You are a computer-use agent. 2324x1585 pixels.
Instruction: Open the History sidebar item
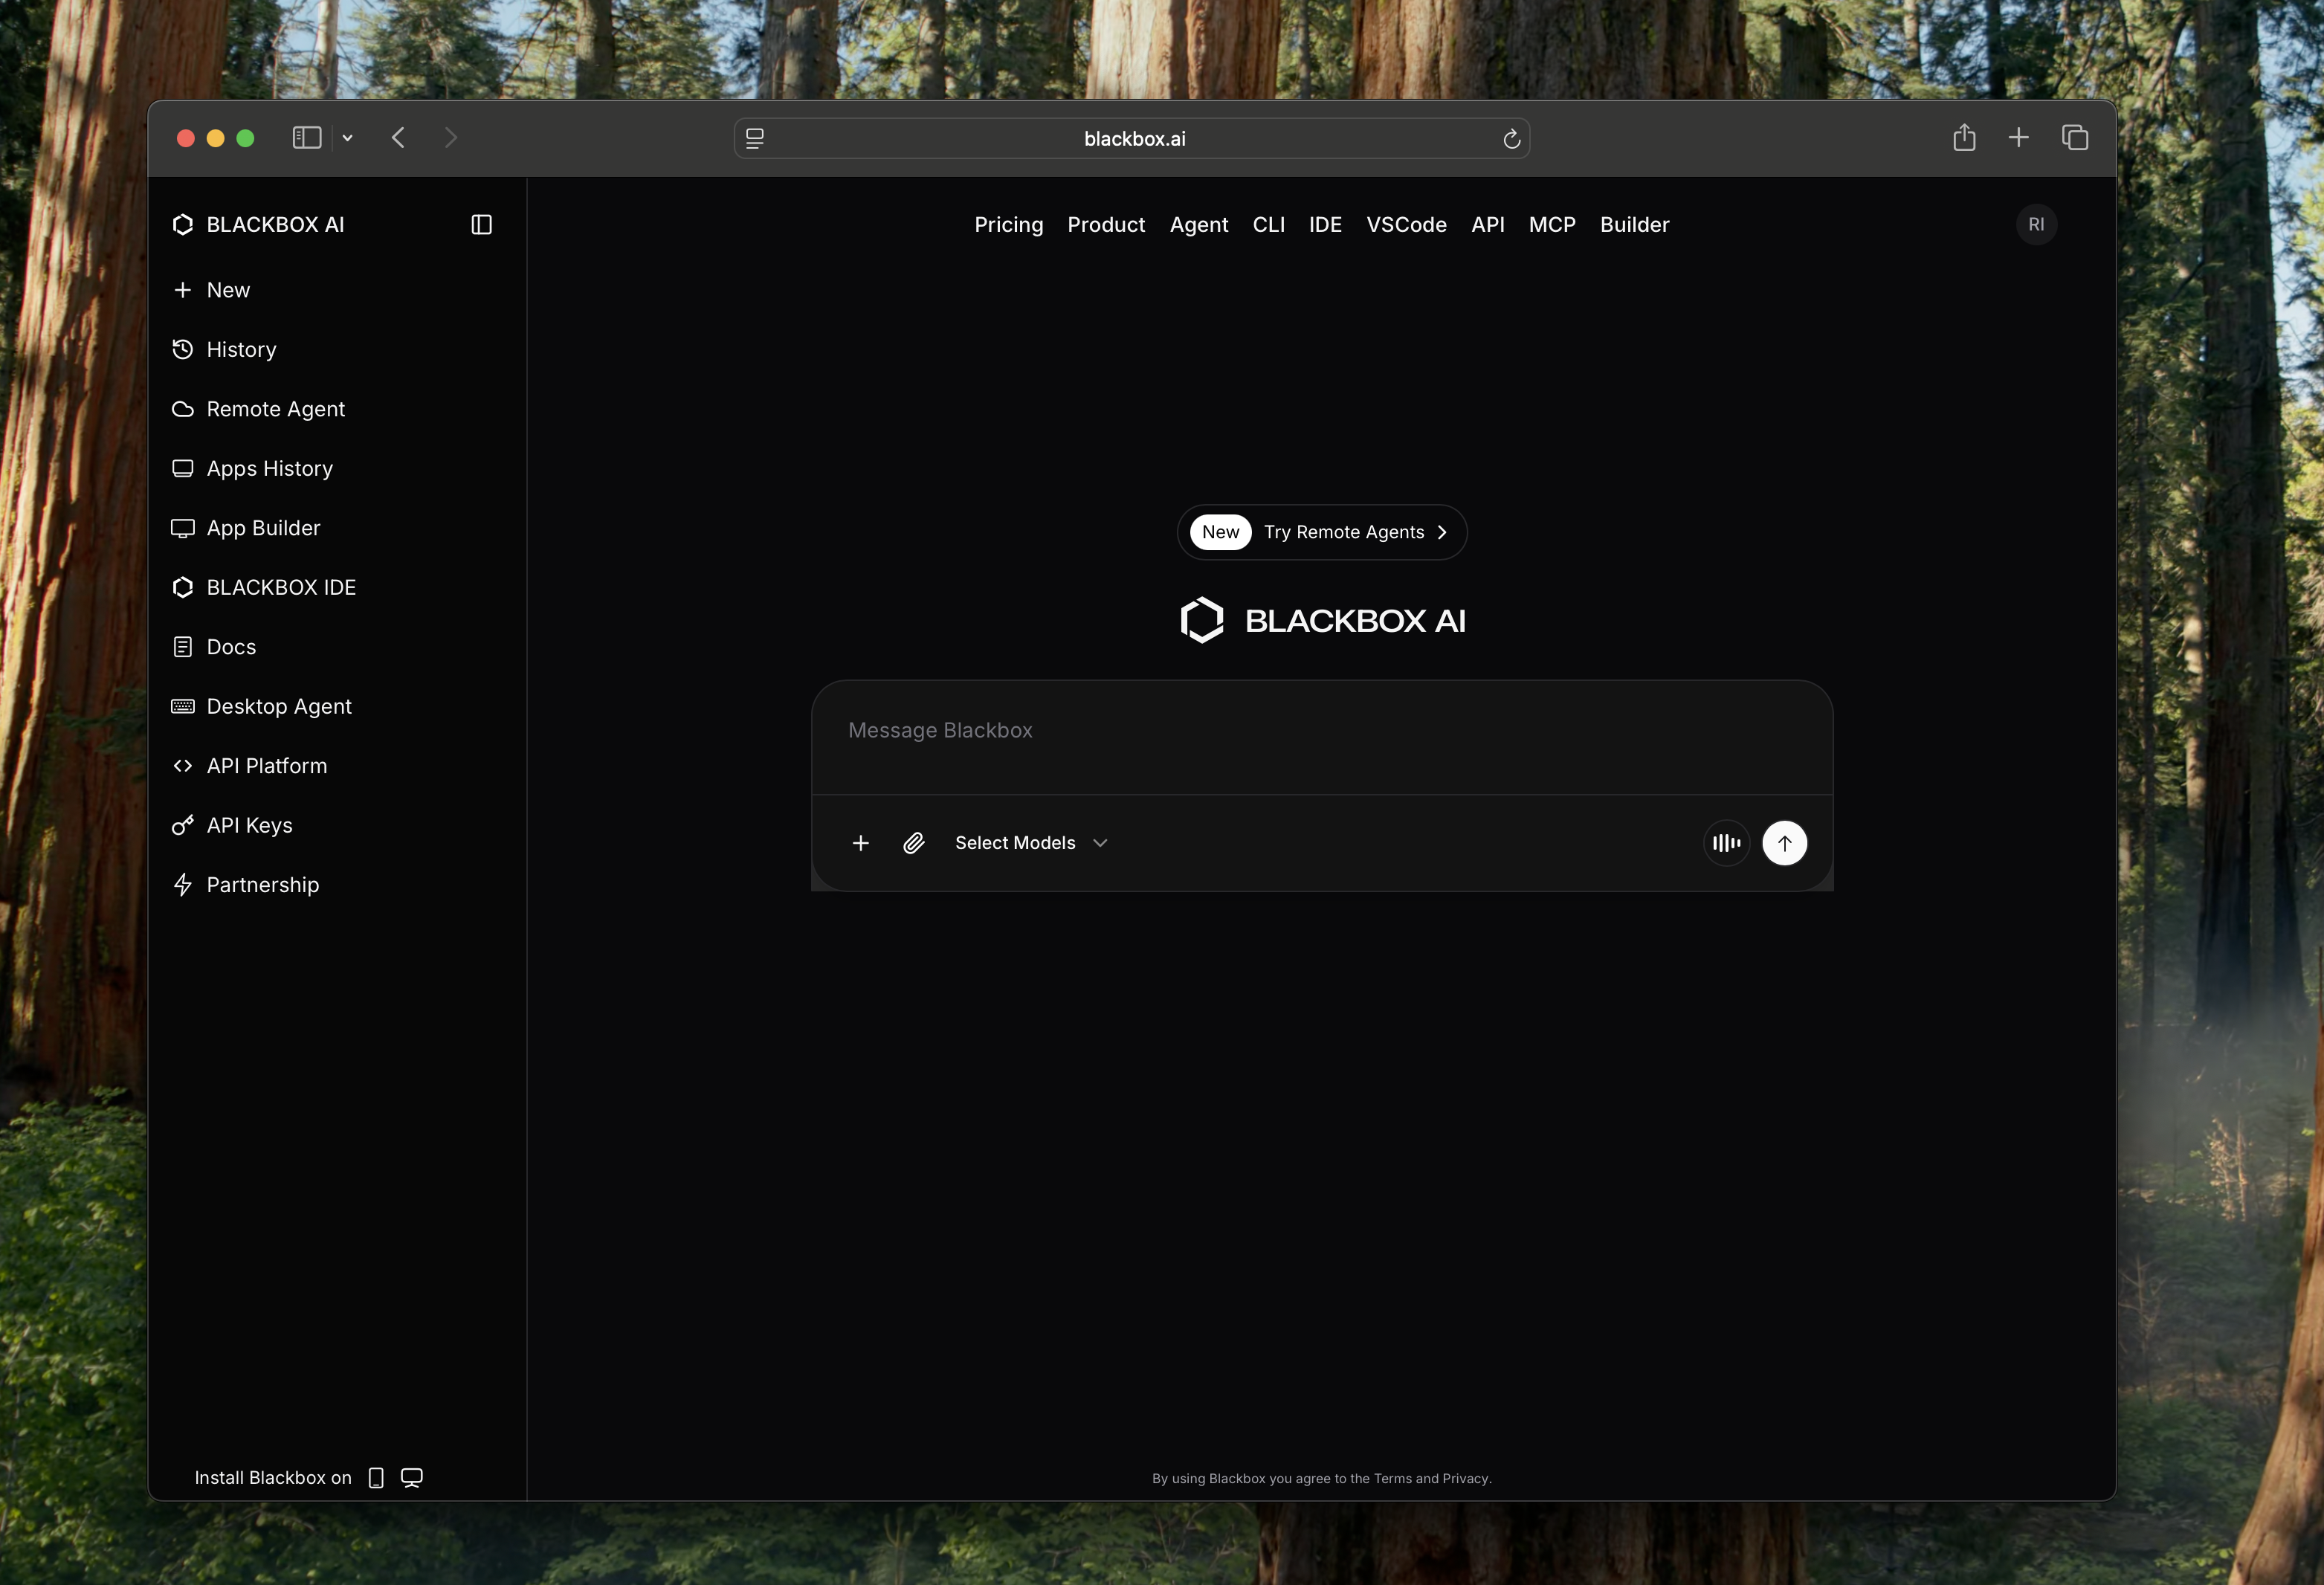click(241, 349)
